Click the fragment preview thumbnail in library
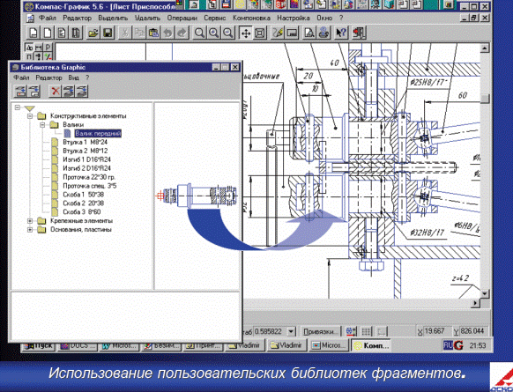The width and height of the screenshot is (513, 392). (197, 195)
